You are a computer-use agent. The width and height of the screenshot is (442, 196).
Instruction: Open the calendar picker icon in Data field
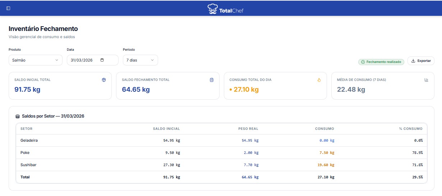[102, 60]
